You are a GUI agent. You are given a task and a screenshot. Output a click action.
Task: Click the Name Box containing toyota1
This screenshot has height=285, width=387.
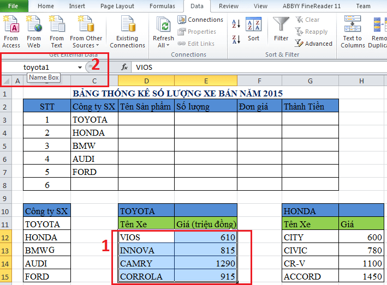pos(38,67)
